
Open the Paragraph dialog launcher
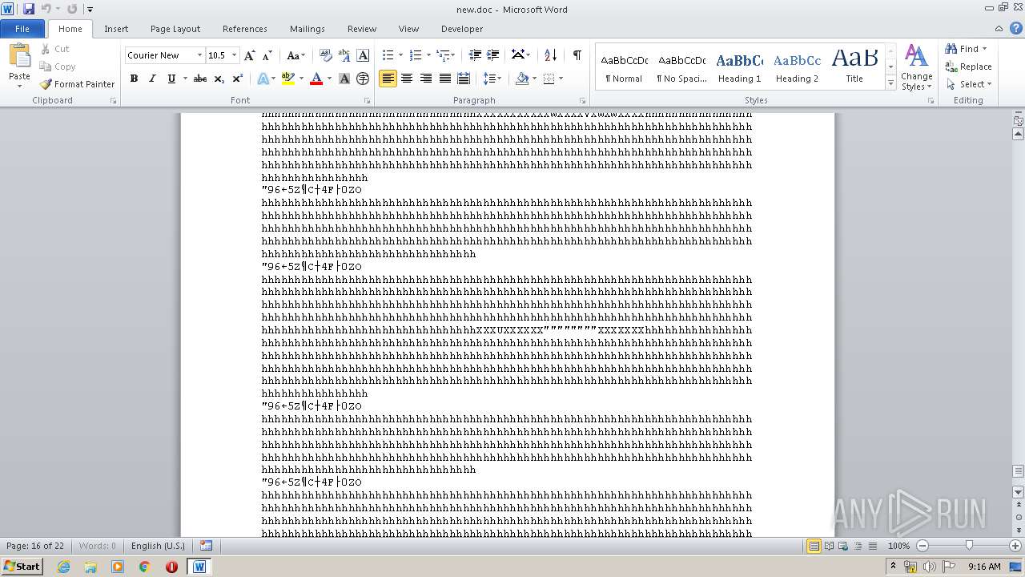582,101
